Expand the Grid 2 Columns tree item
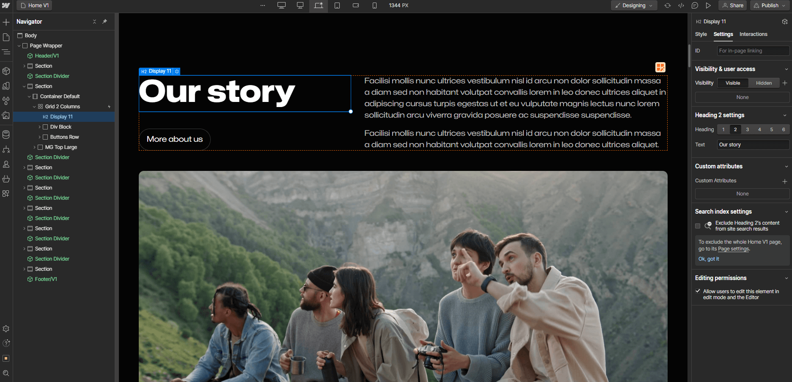This screenshot has width=792, height=382. point(34,106)
